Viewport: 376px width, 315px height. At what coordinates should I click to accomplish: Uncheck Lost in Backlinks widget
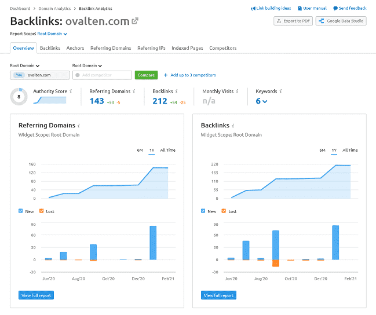coord(224,211)
